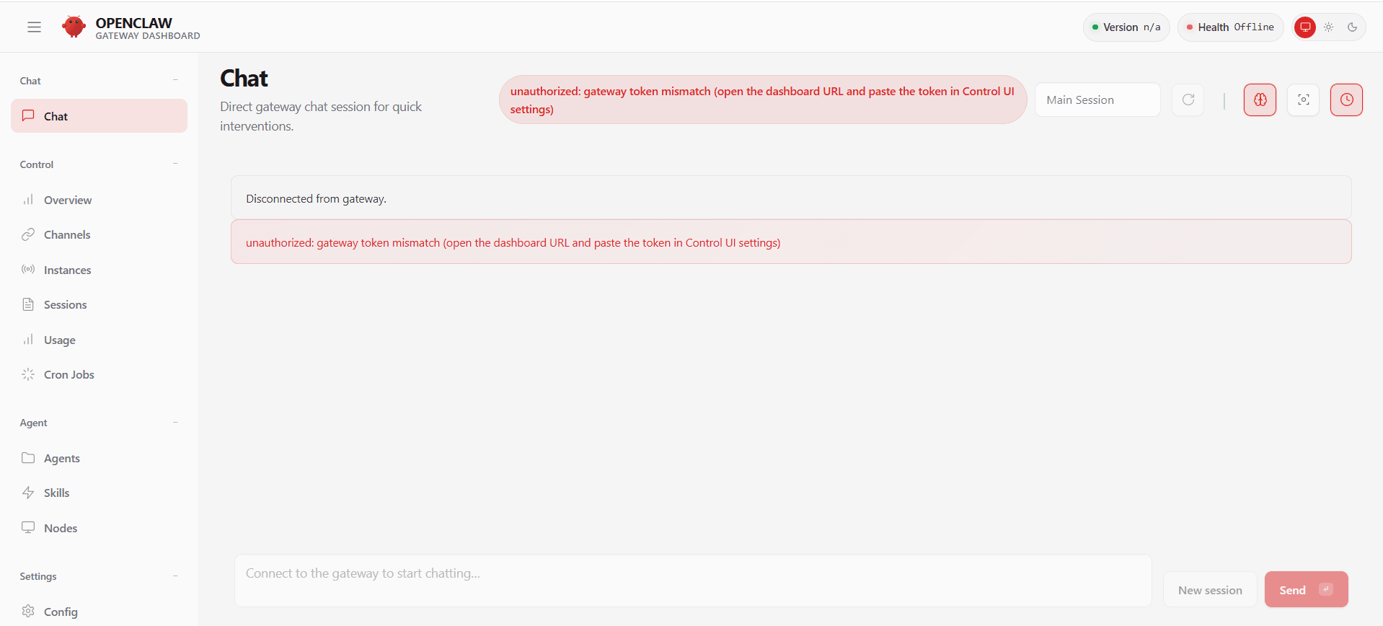Viewport: 1383px width, 626px height.
Task: Click the clock icon button
Action: point(1346,100)
